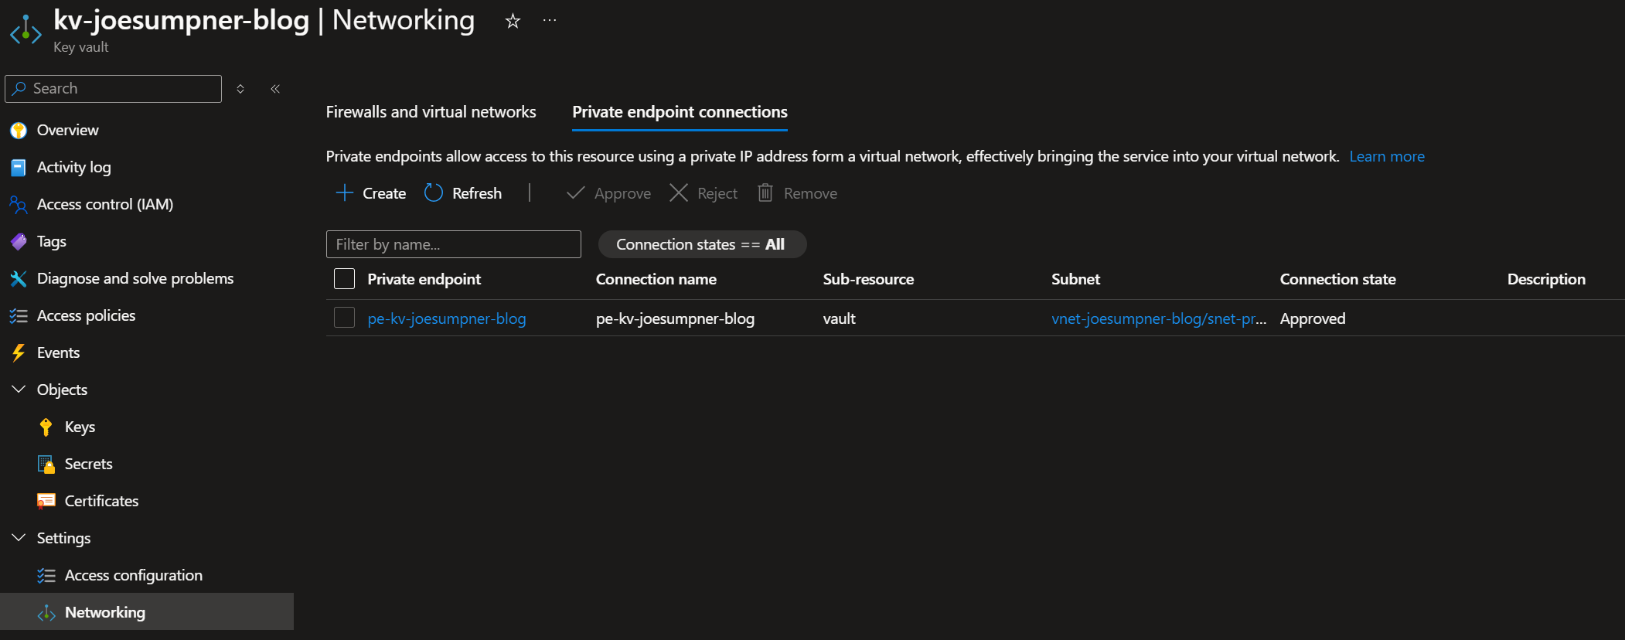Click the Approved connection state cell
Image resolution: width=1625 pixels, height=640 pixels.
tap(1313, 318)
